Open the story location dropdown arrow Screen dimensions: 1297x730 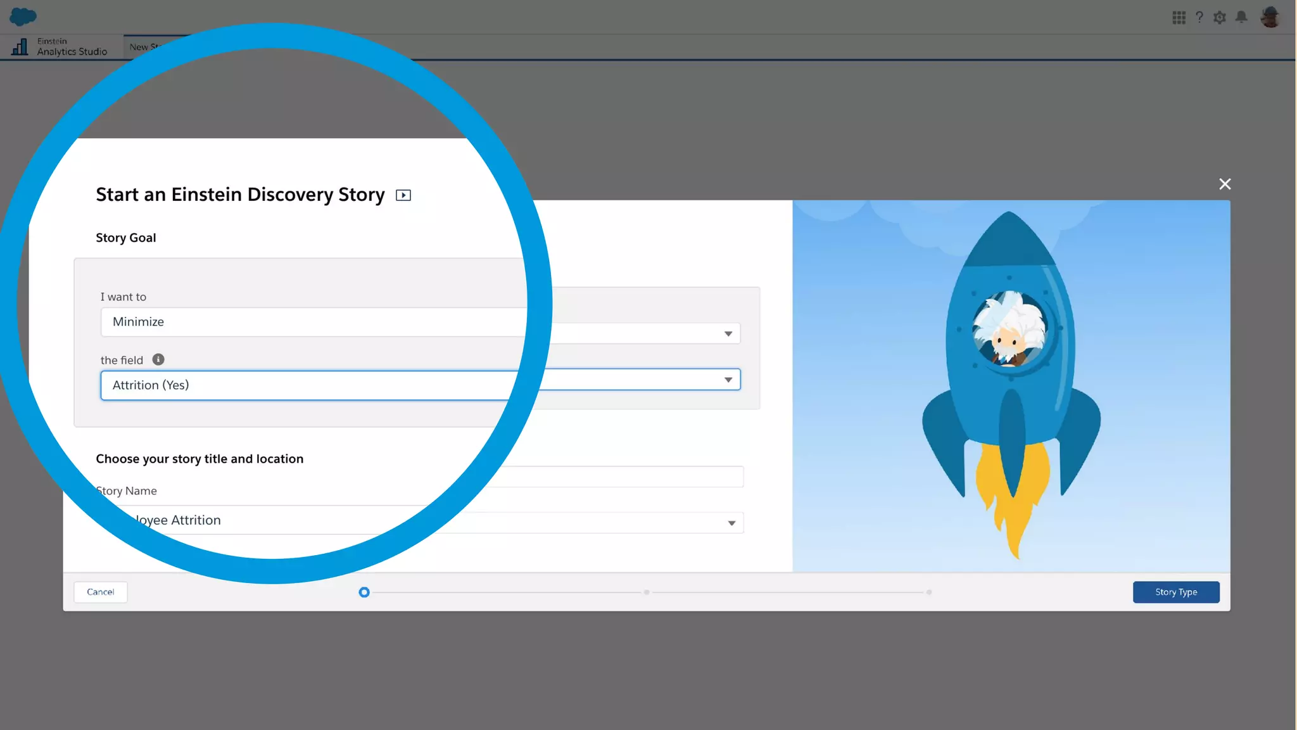coord(731,523)
